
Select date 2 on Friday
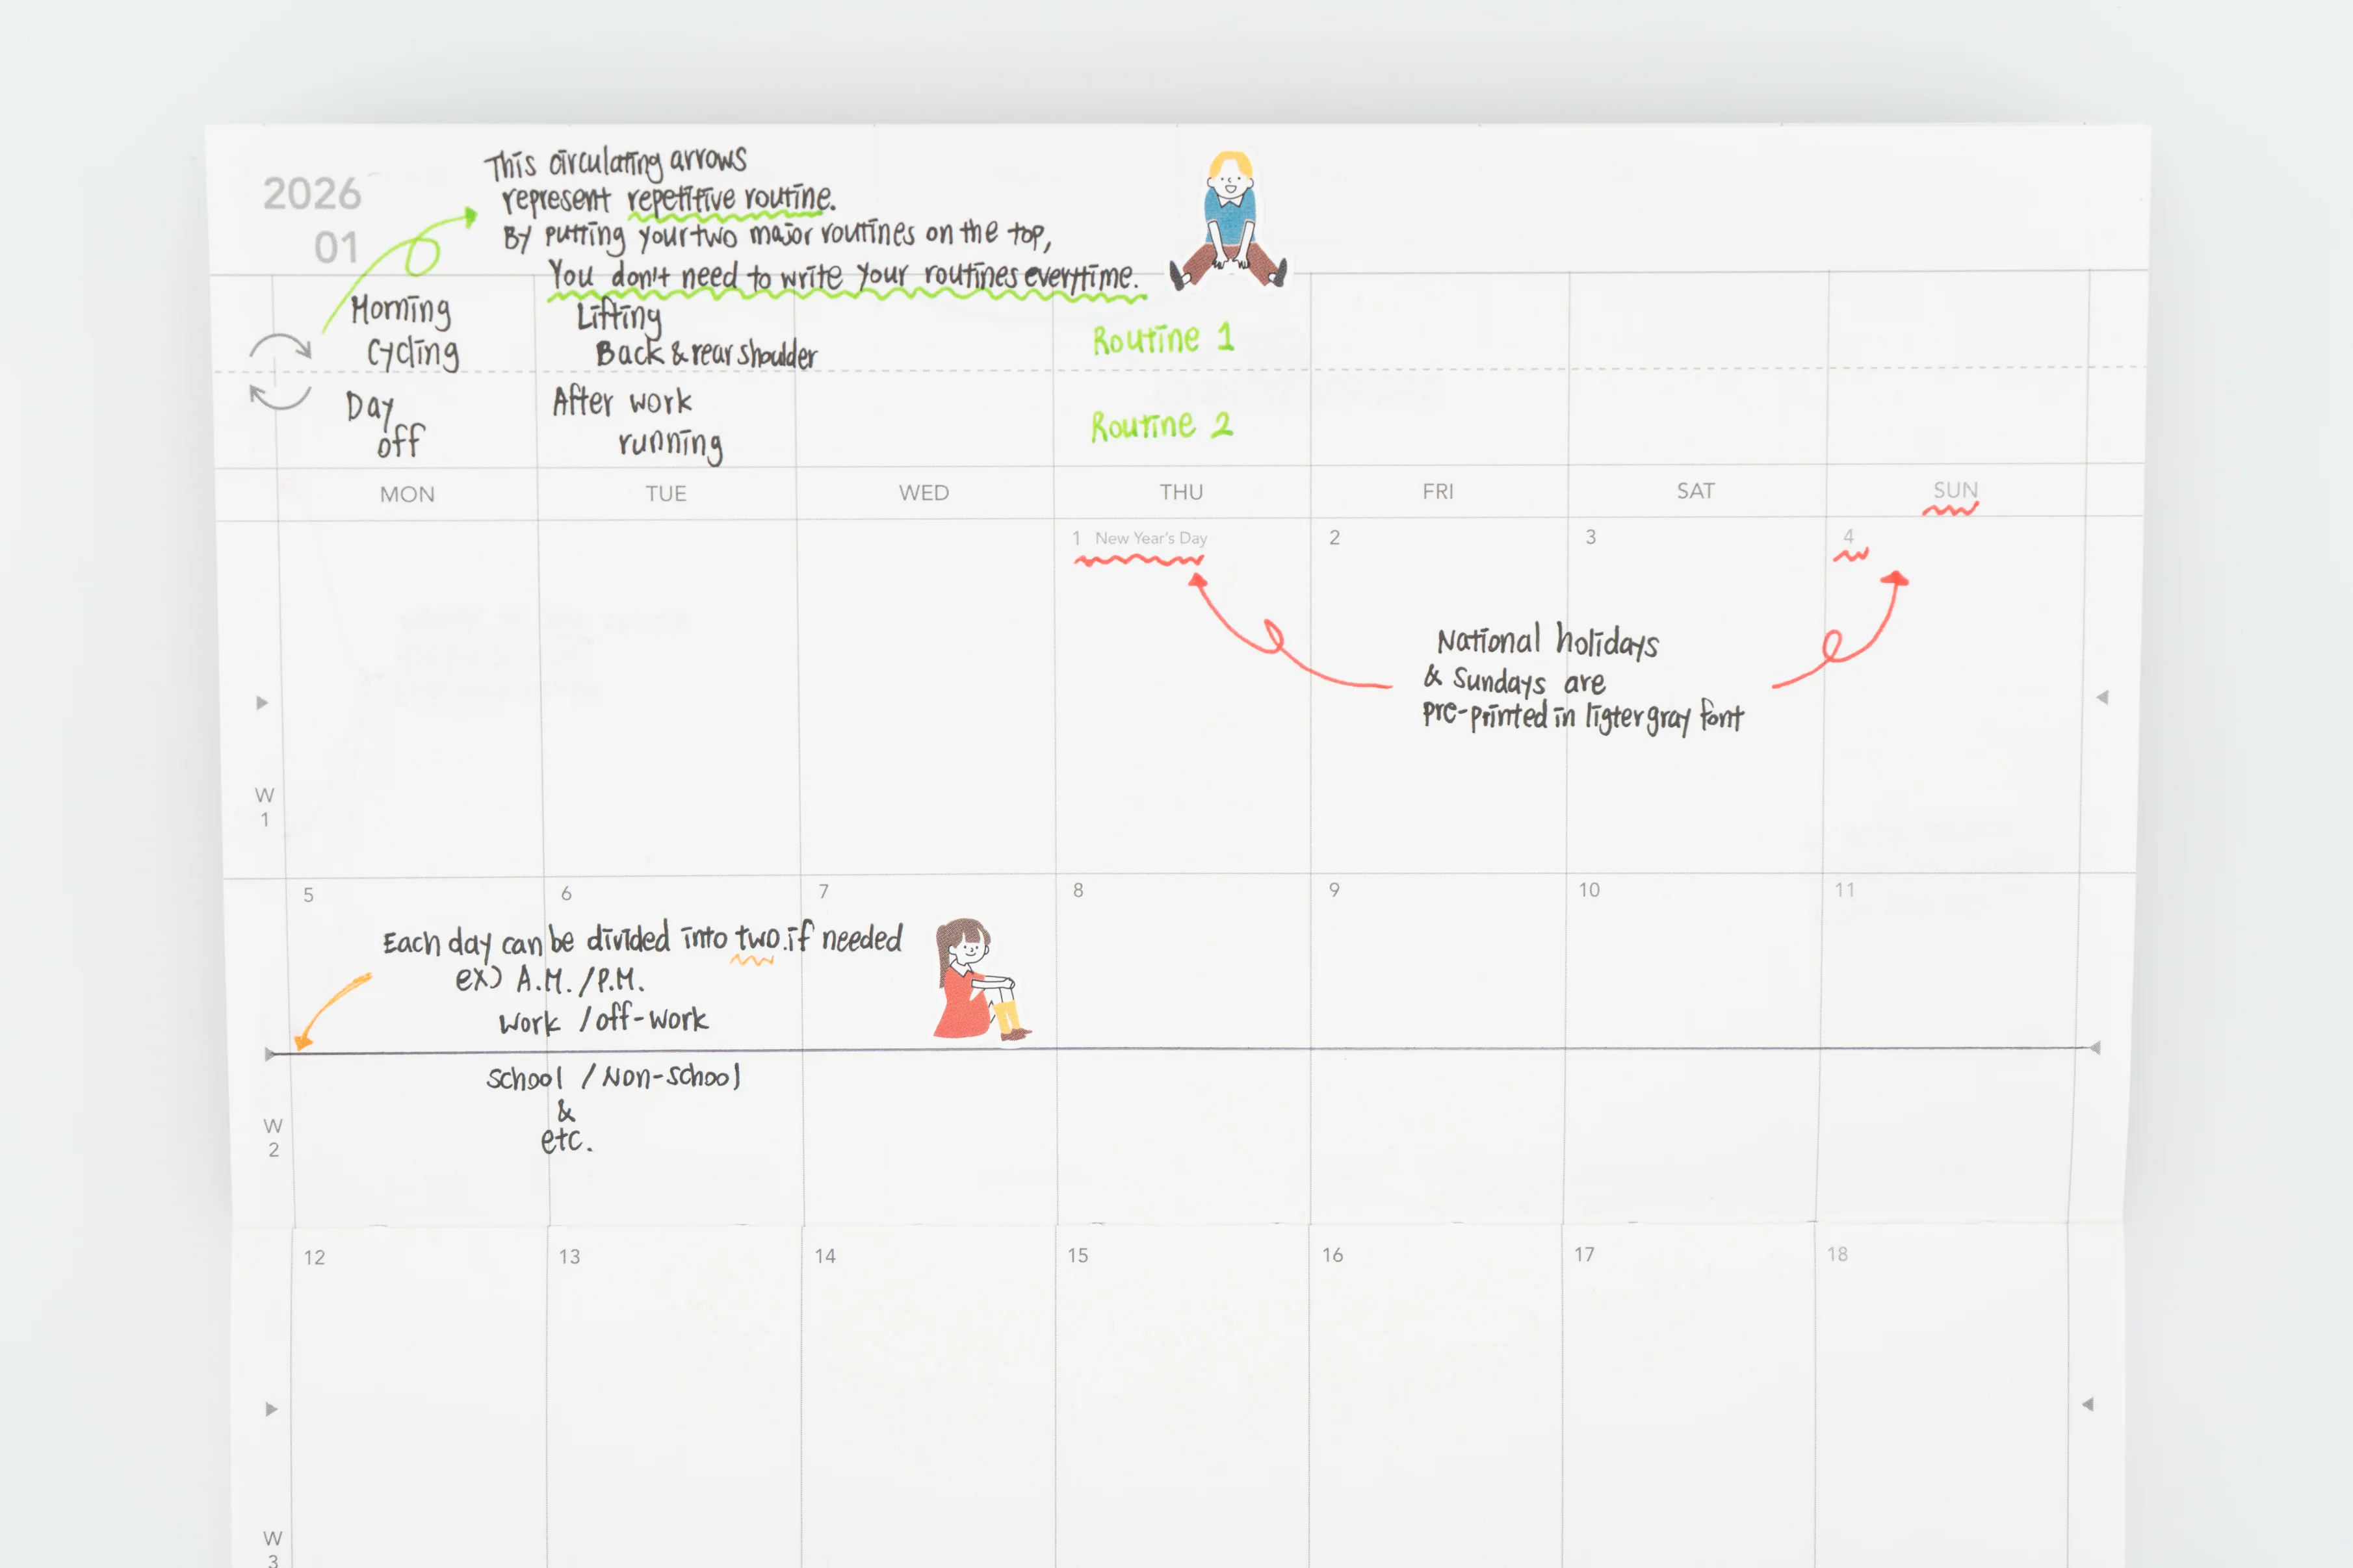[x=1334, y=538]
